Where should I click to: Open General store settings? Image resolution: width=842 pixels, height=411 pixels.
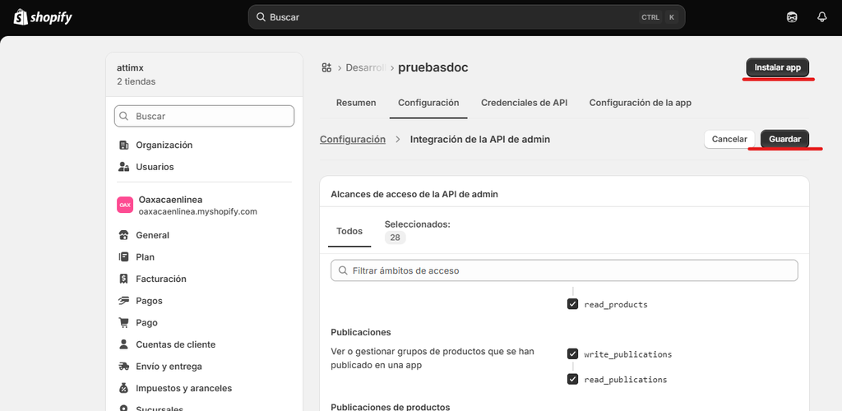151,235
